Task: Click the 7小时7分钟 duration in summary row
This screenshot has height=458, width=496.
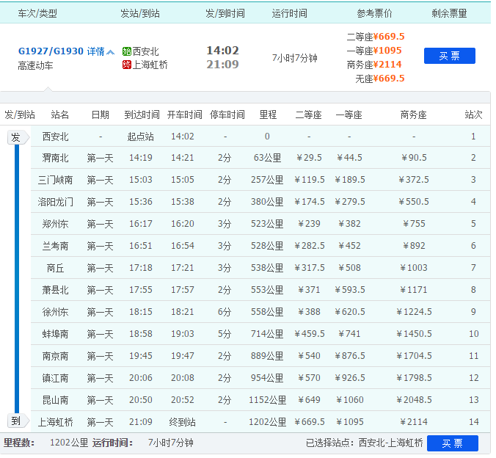Action: click(x=294, y=58)
